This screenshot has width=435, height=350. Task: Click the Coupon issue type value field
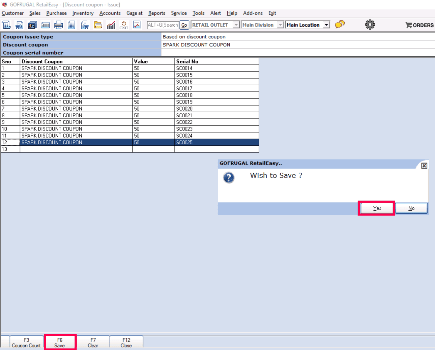click(x=298, y=37)
